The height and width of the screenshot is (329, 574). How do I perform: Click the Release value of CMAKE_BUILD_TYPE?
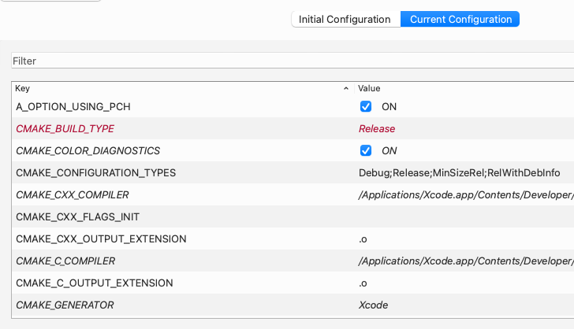[377, 128]
